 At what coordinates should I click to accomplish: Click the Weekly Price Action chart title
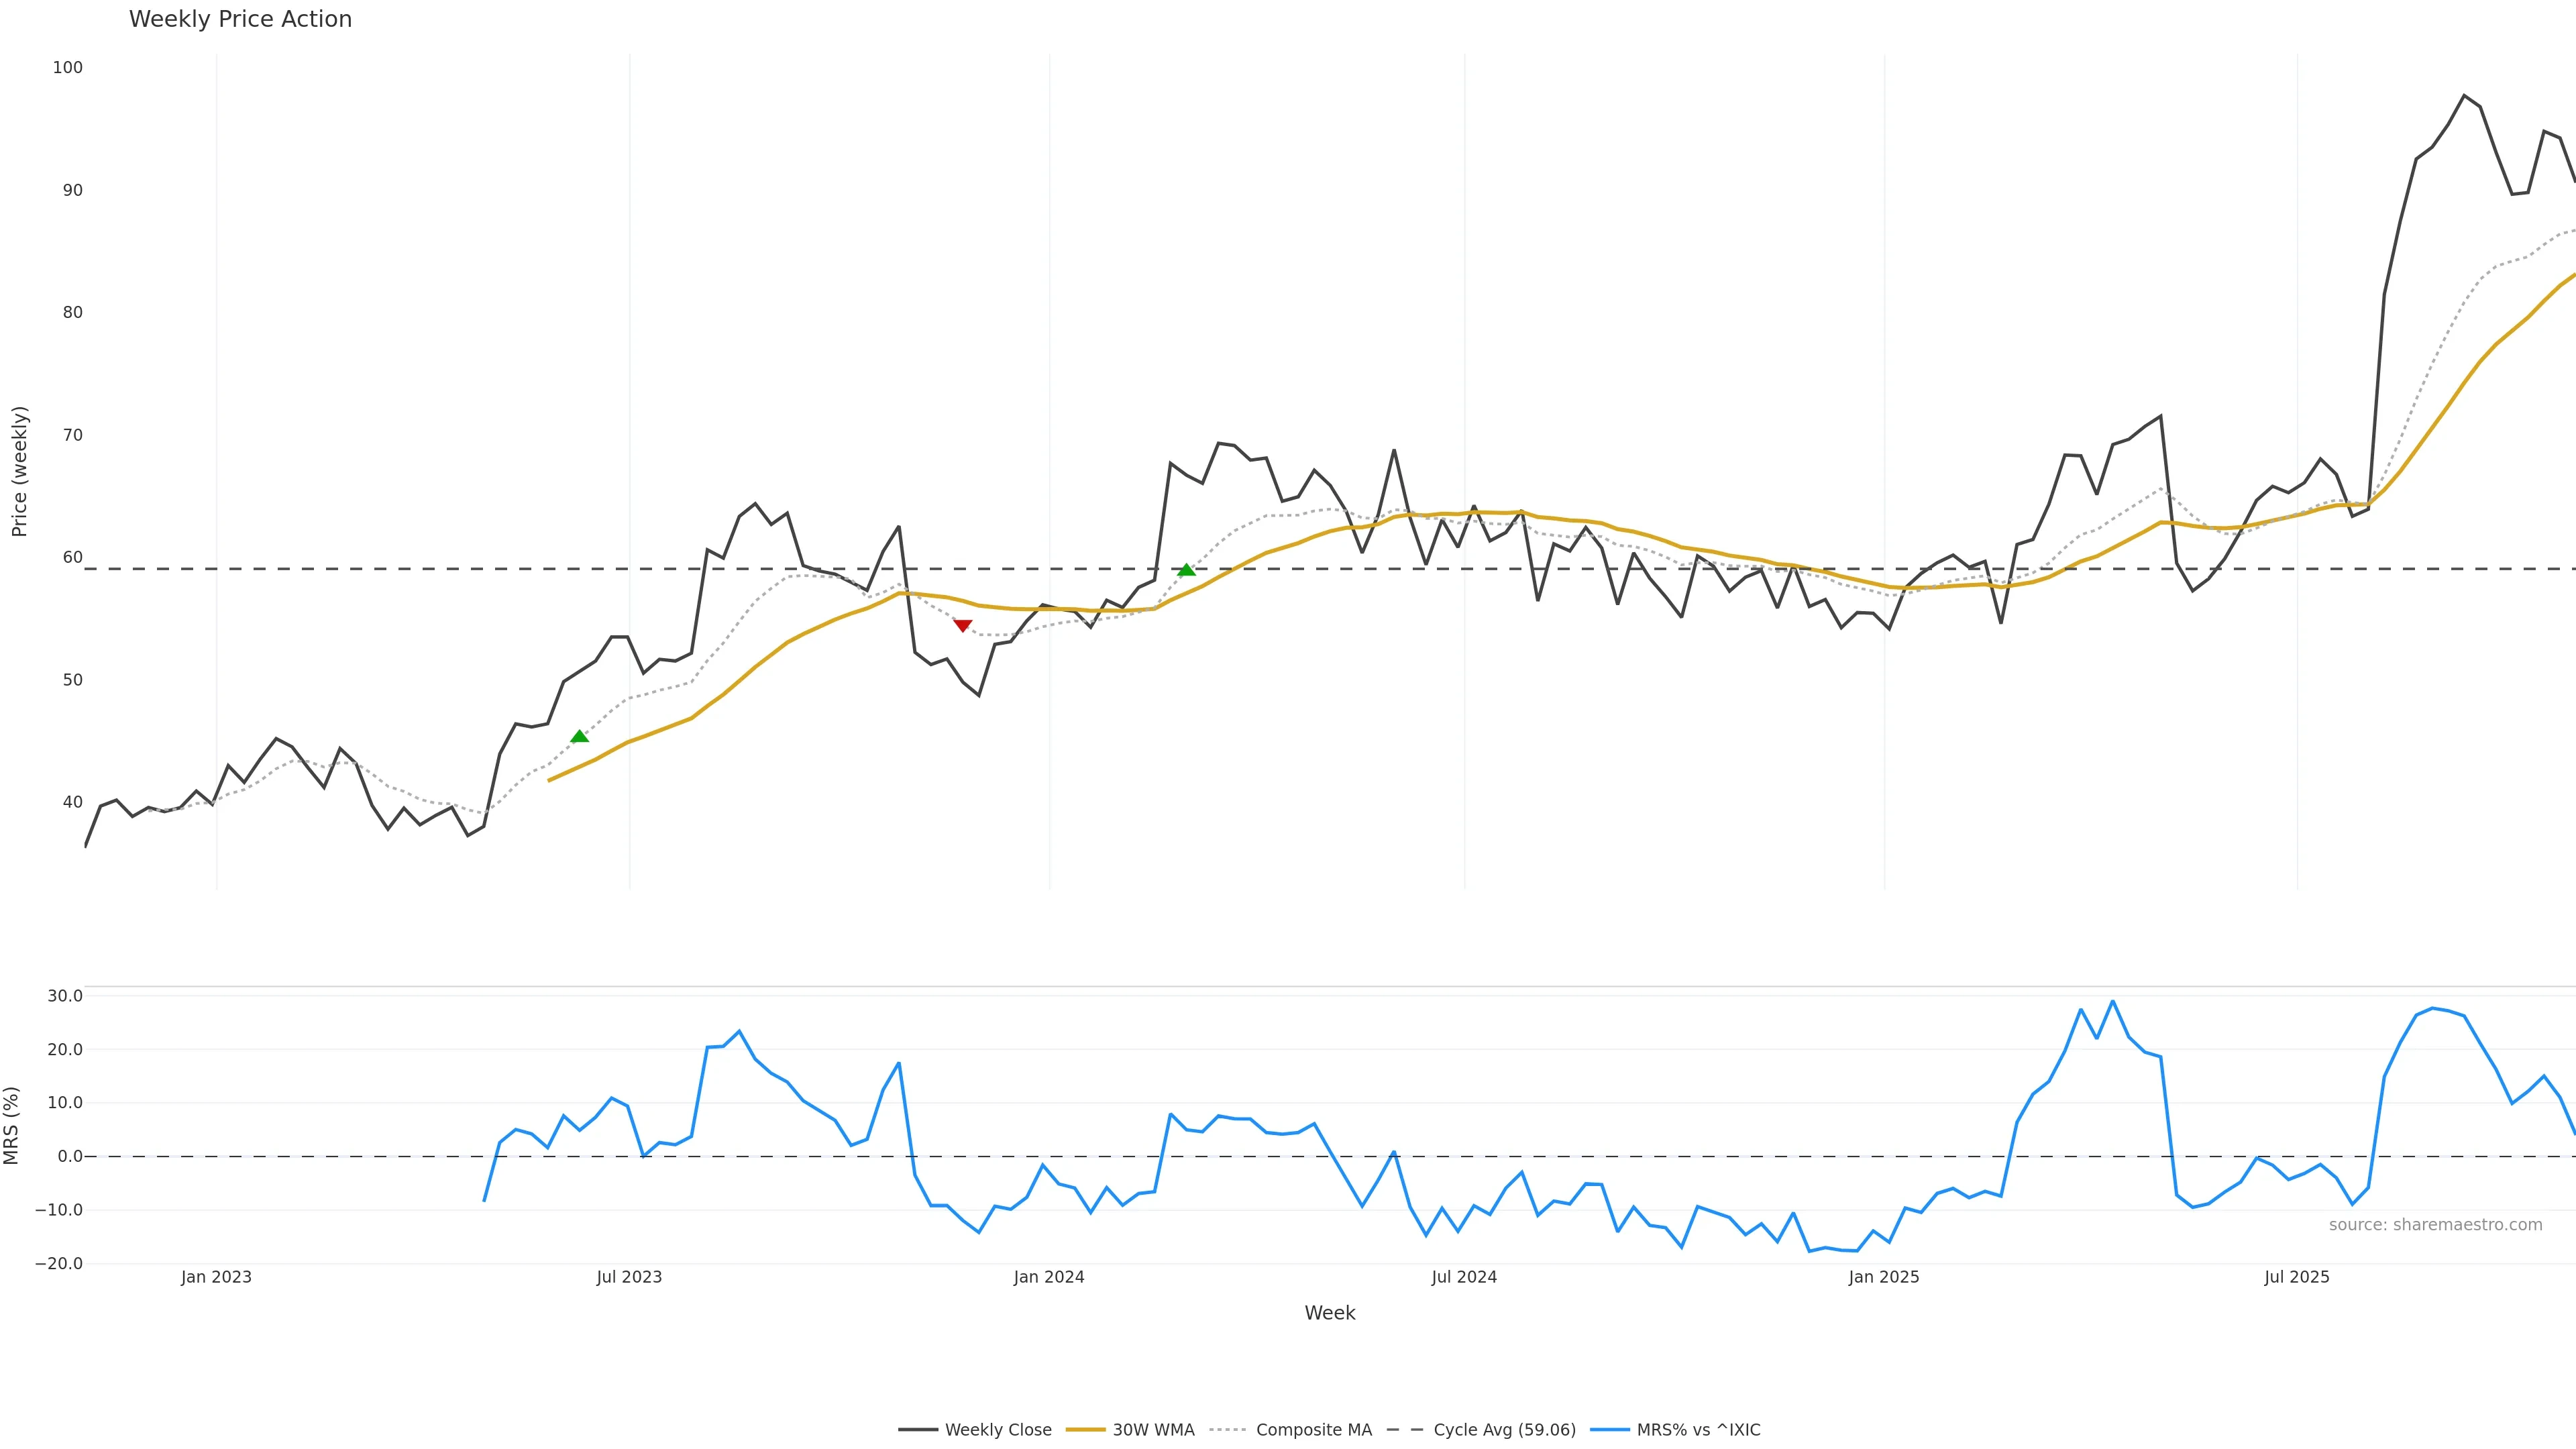[240, 19]
